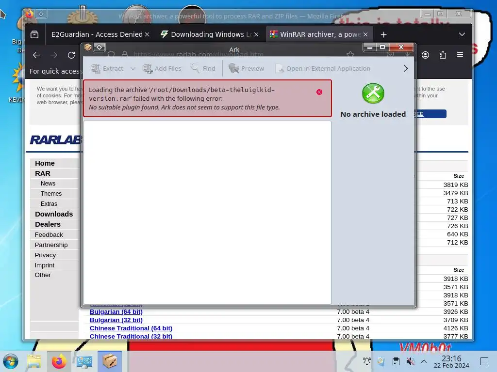Image resolution: width=497 pixels, height=372 pixels.
Task: Click the Preview button in Ark toolbar
Action: pos(246,68)
